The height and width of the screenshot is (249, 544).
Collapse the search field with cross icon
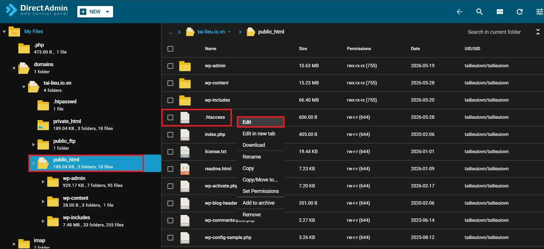[x=538, y=32]
